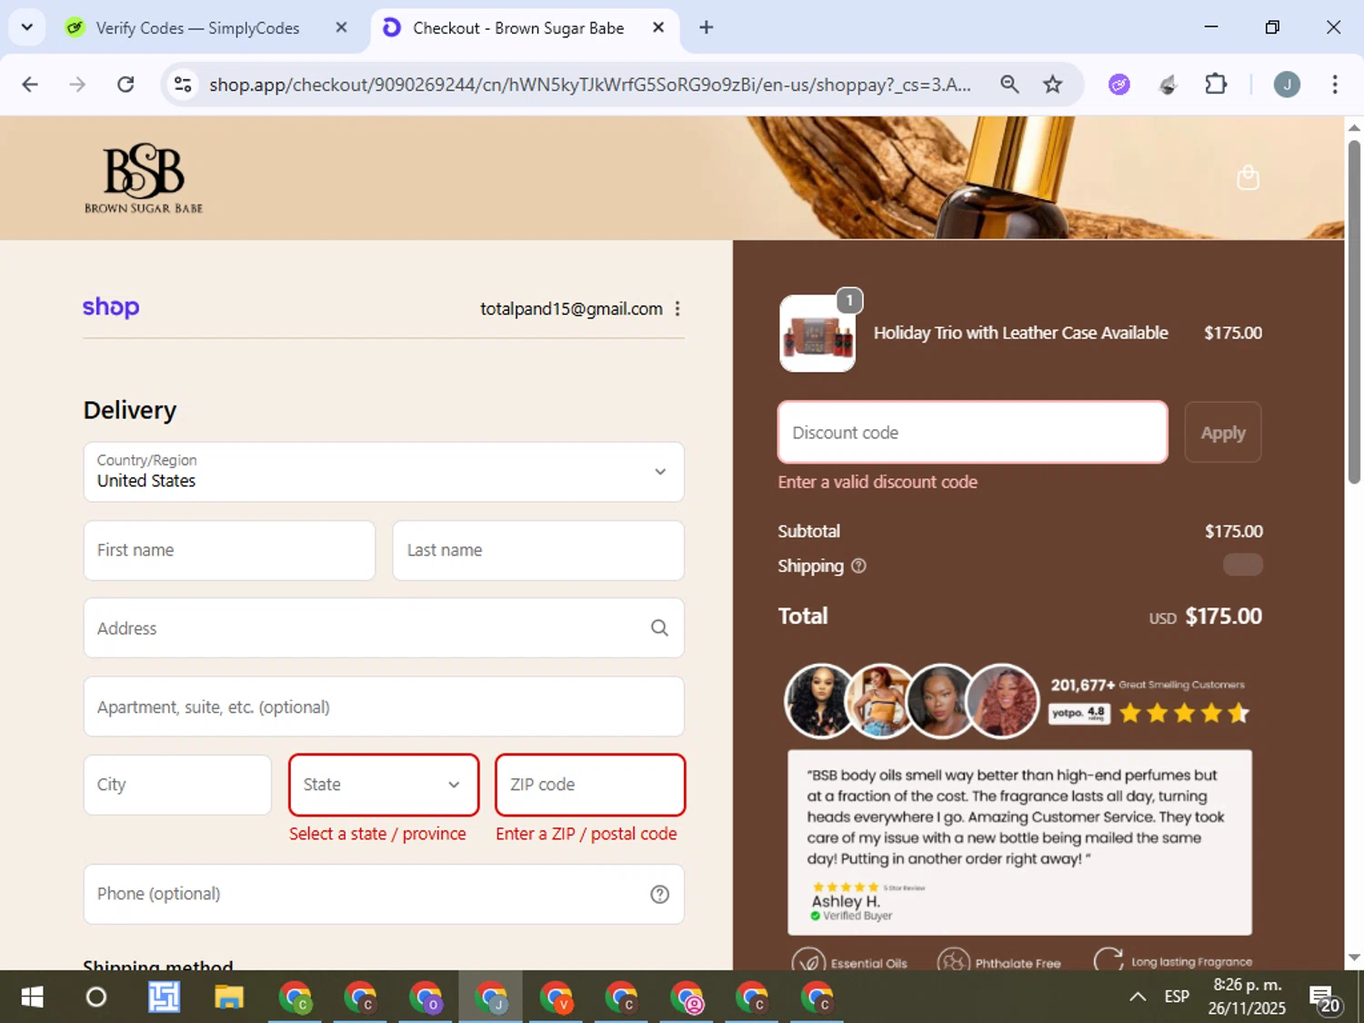Open the gray bird extension icon
The width and height of the screenshot is (1364, 1023).
point(1168,85)
